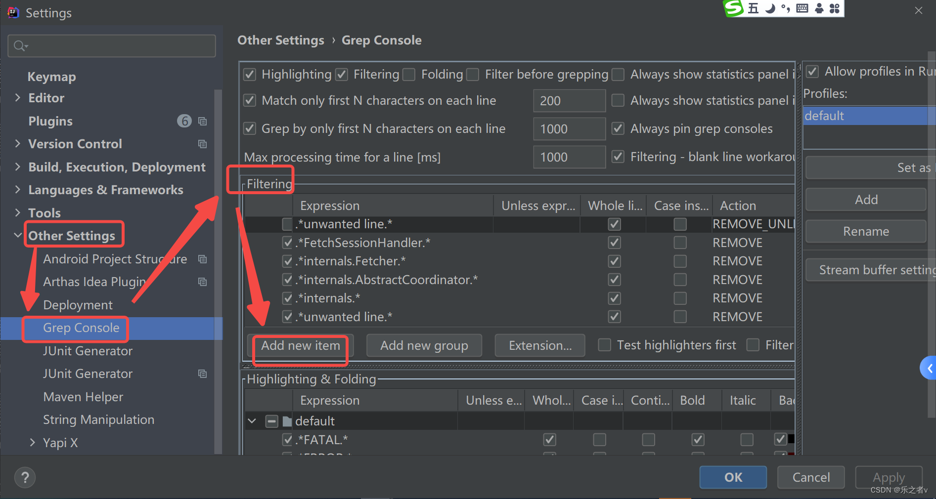The image size is (936, 499).
Task: Open Plugins settings page
Action: [x=50, y=121]
